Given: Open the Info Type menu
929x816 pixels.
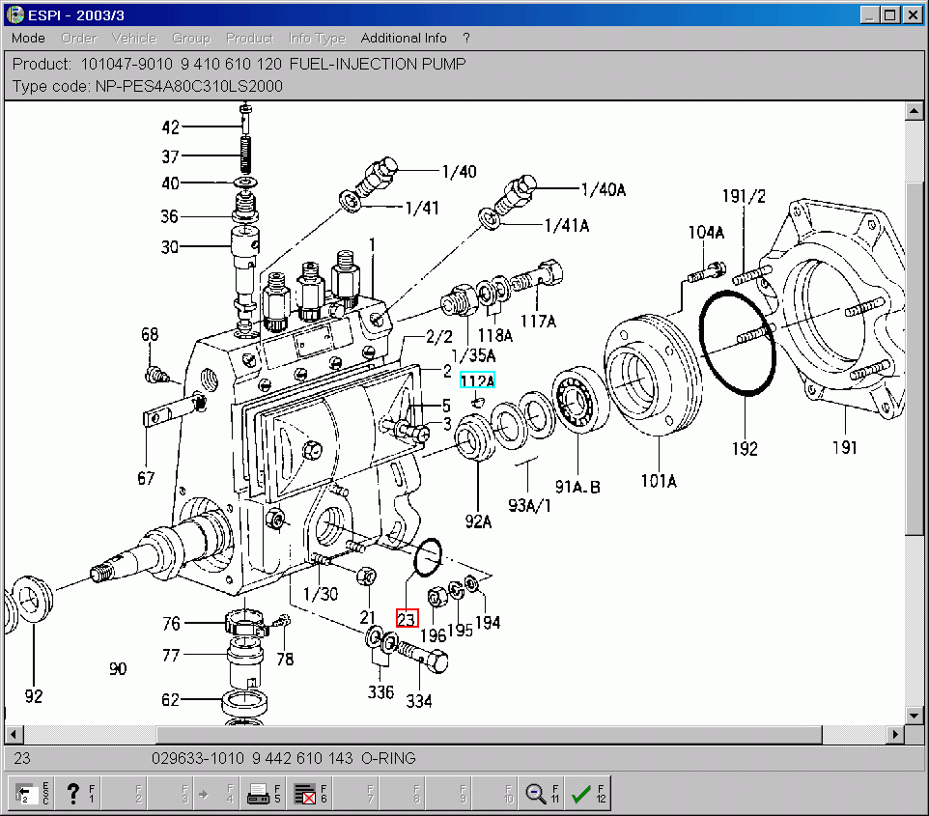Looking at the screenshot, I should 317,38.
